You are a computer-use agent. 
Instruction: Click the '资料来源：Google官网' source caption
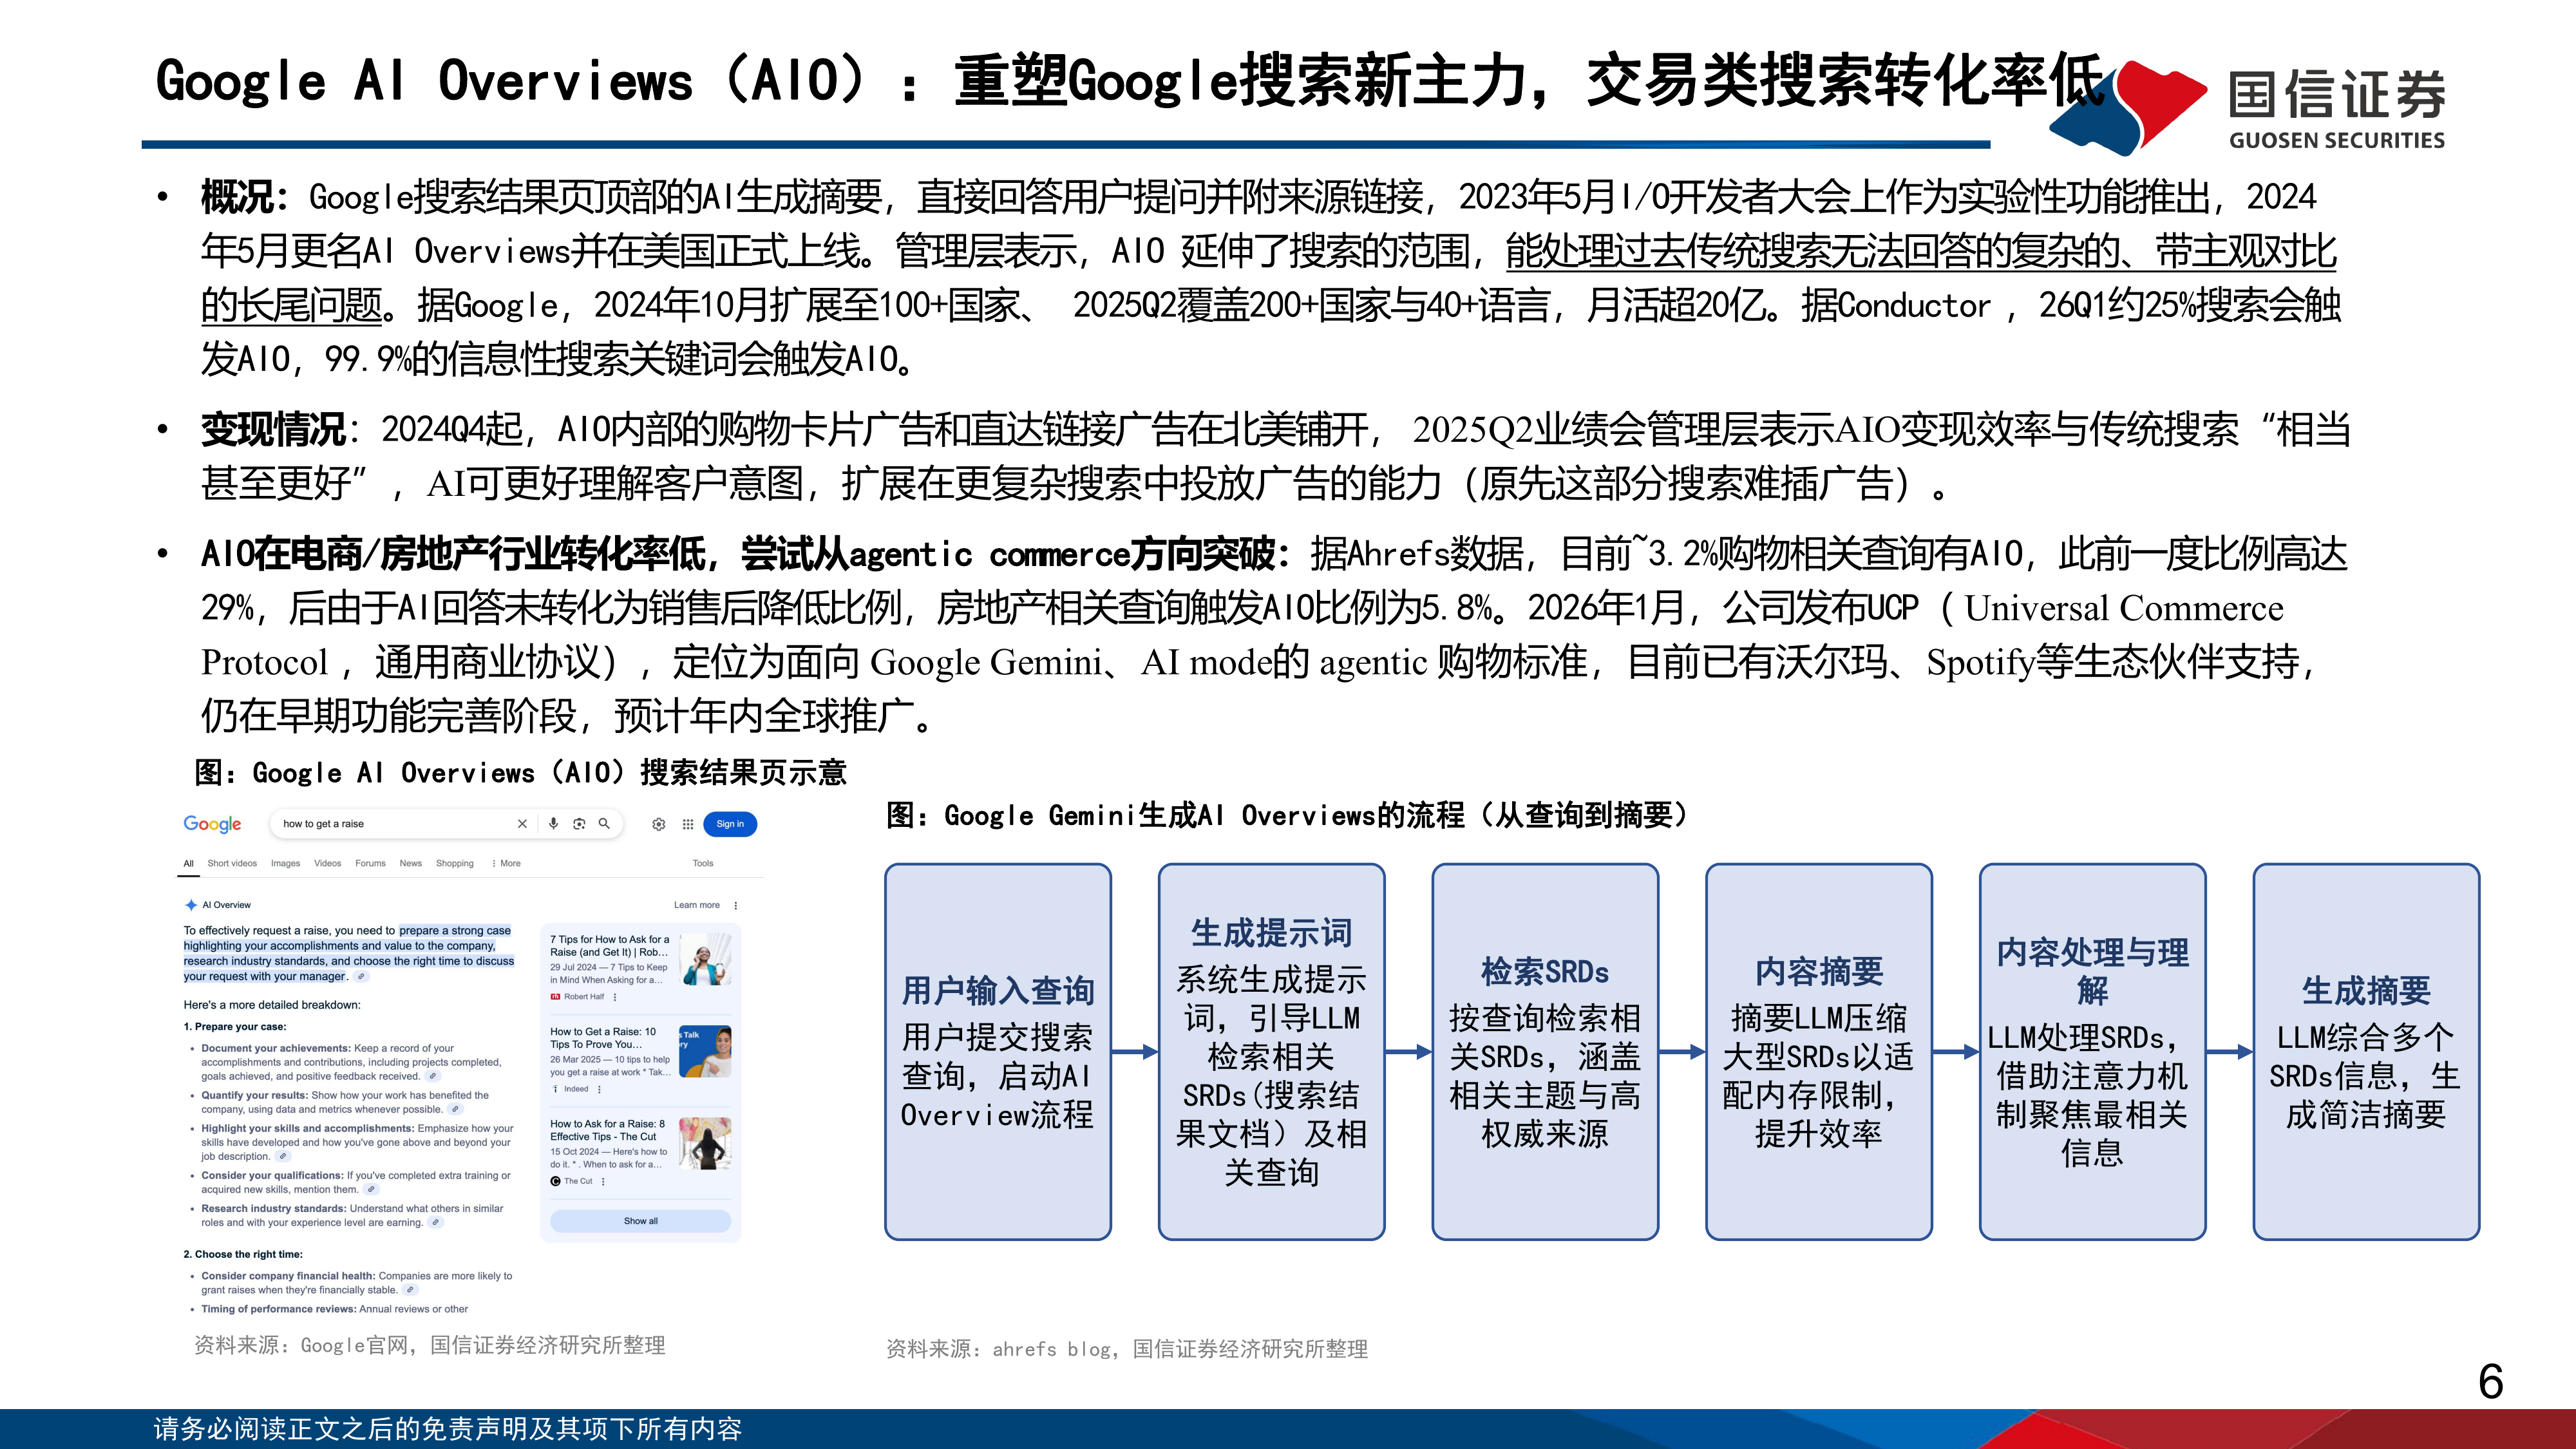(430, 1345)
